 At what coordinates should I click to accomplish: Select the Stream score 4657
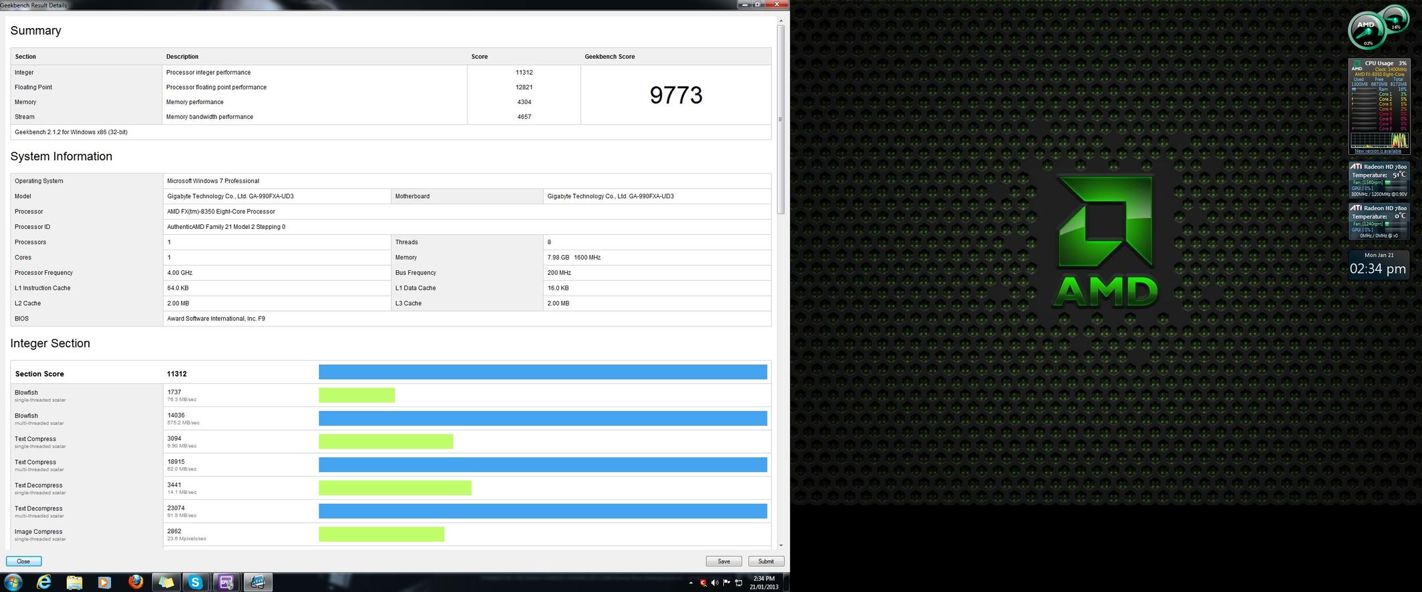[x=524, y=117]
